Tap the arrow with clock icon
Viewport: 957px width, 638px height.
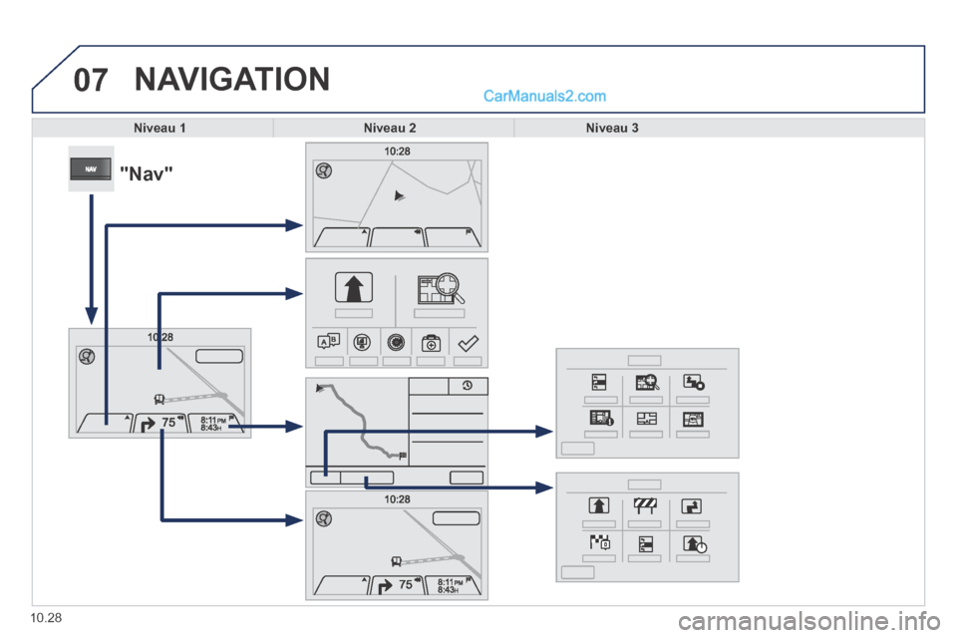pyautogui.click(x=695, y=543)
